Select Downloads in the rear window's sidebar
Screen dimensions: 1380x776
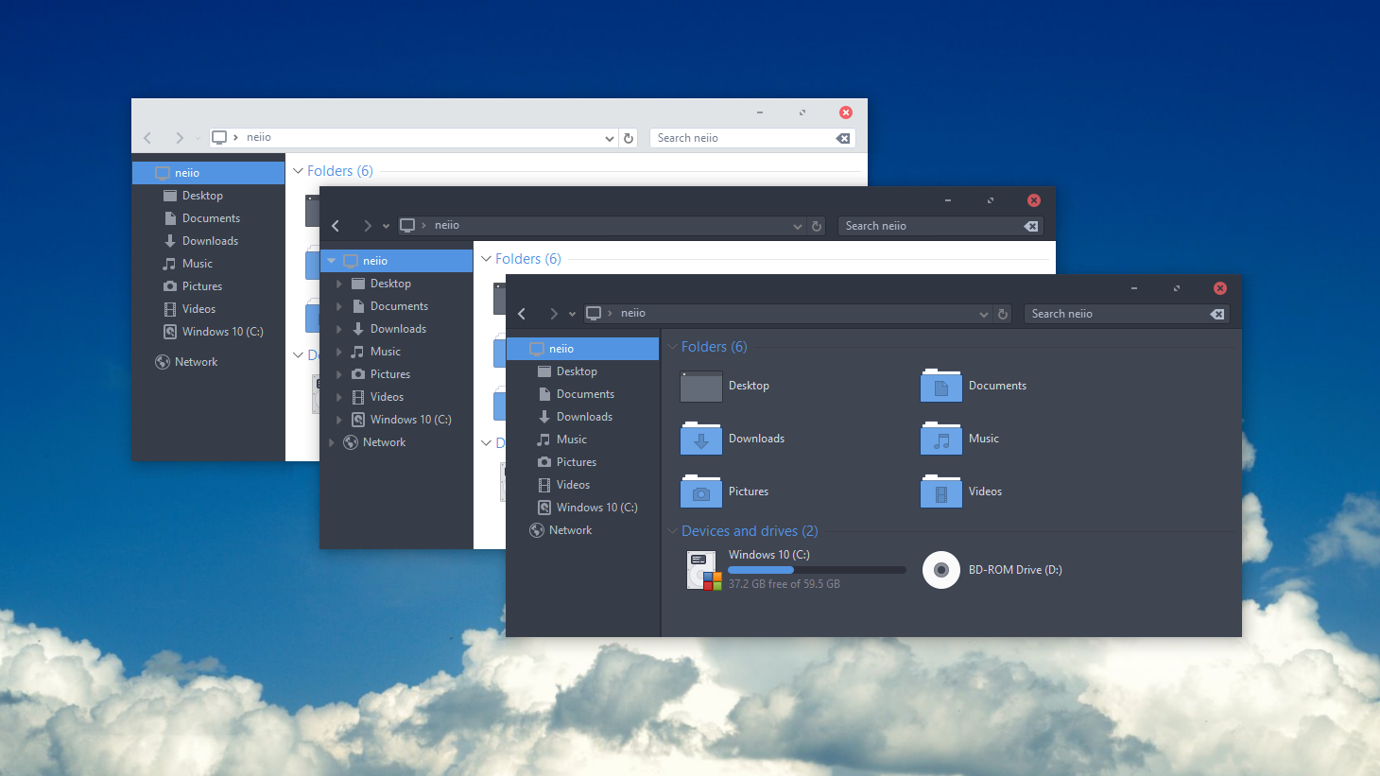coord(208,241)
